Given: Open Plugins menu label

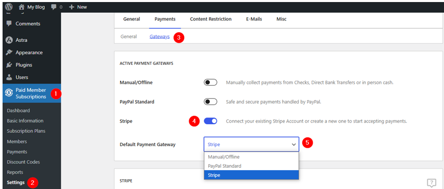Looking at the screenshot, I should pyautogui.click(x=24, y=65).
